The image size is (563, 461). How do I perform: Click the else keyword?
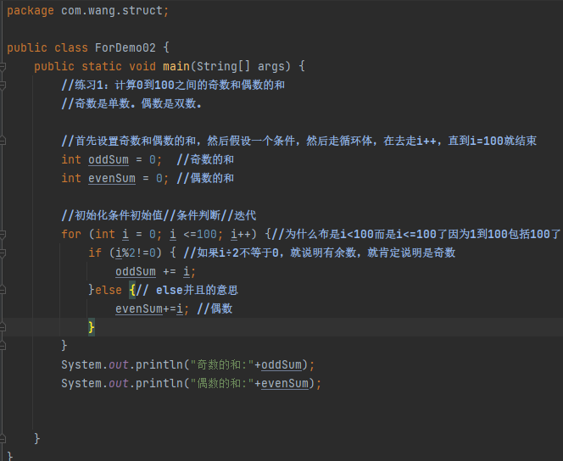(x=109, y=290)
